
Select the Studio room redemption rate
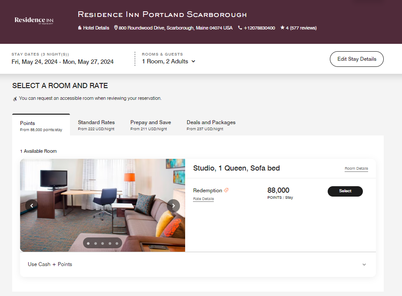[x=345, y=191]
